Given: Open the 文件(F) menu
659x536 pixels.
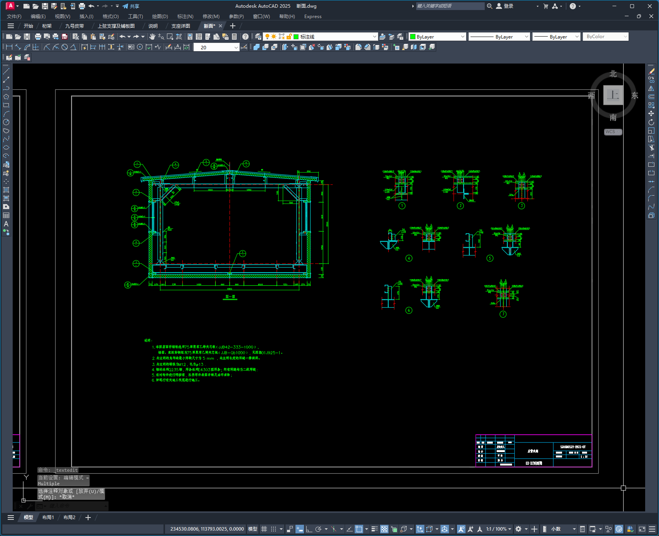Looking at the screenshot, I should [14, 17].
